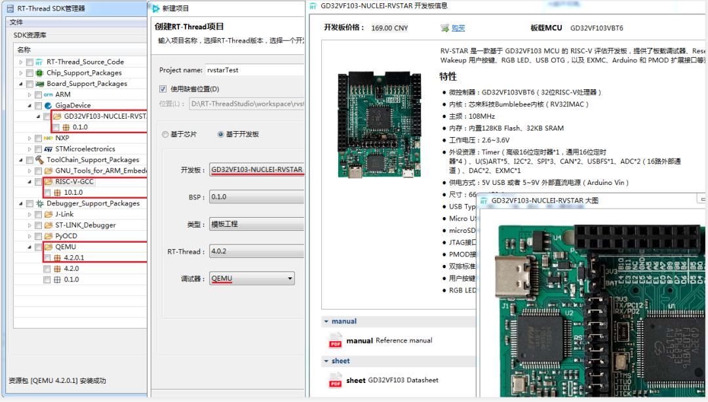Screen dimensions: 708x402
Task: Click the ARM vendor logo icon
Action: point(49,94)
